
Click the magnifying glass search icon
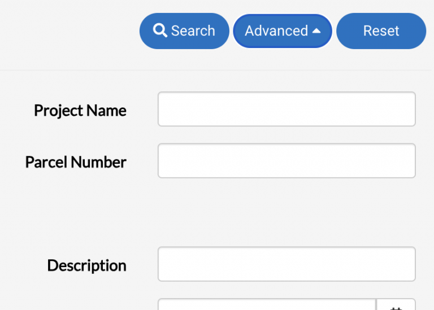coord(160,30)
